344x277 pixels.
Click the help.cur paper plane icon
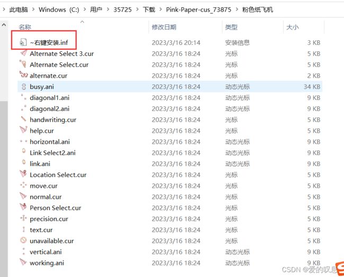pos(23,130)
